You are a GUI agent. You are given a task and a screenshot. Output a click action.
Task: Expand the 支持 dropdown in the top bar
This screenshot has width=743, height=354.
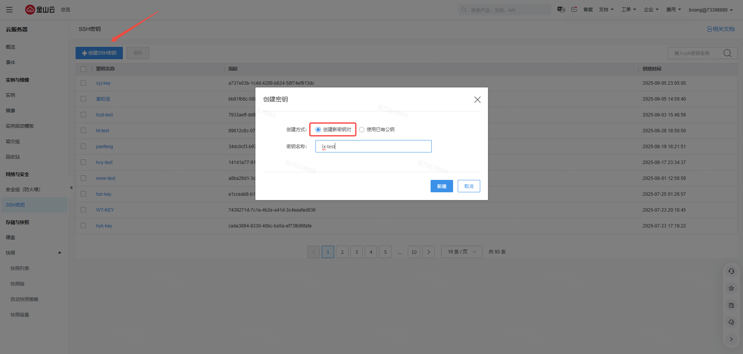(x=606, y=10)
